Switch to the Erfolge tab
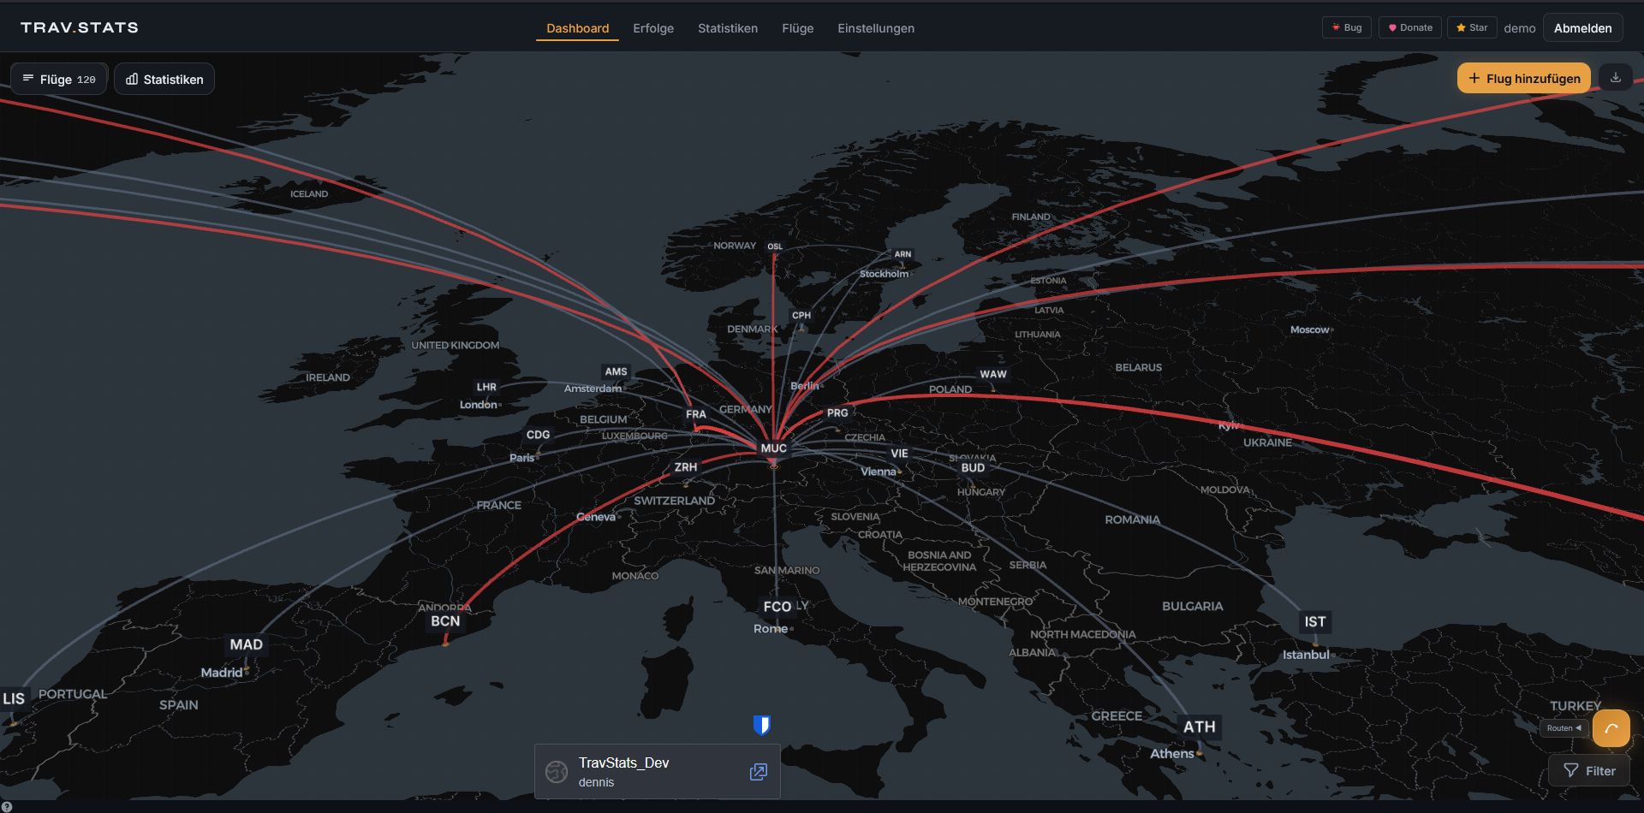Viewport: 1644px width, 813px height. point(652,28)
